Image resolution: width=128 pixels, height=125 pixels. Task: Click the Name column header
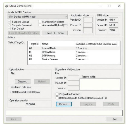click(58, 44)
